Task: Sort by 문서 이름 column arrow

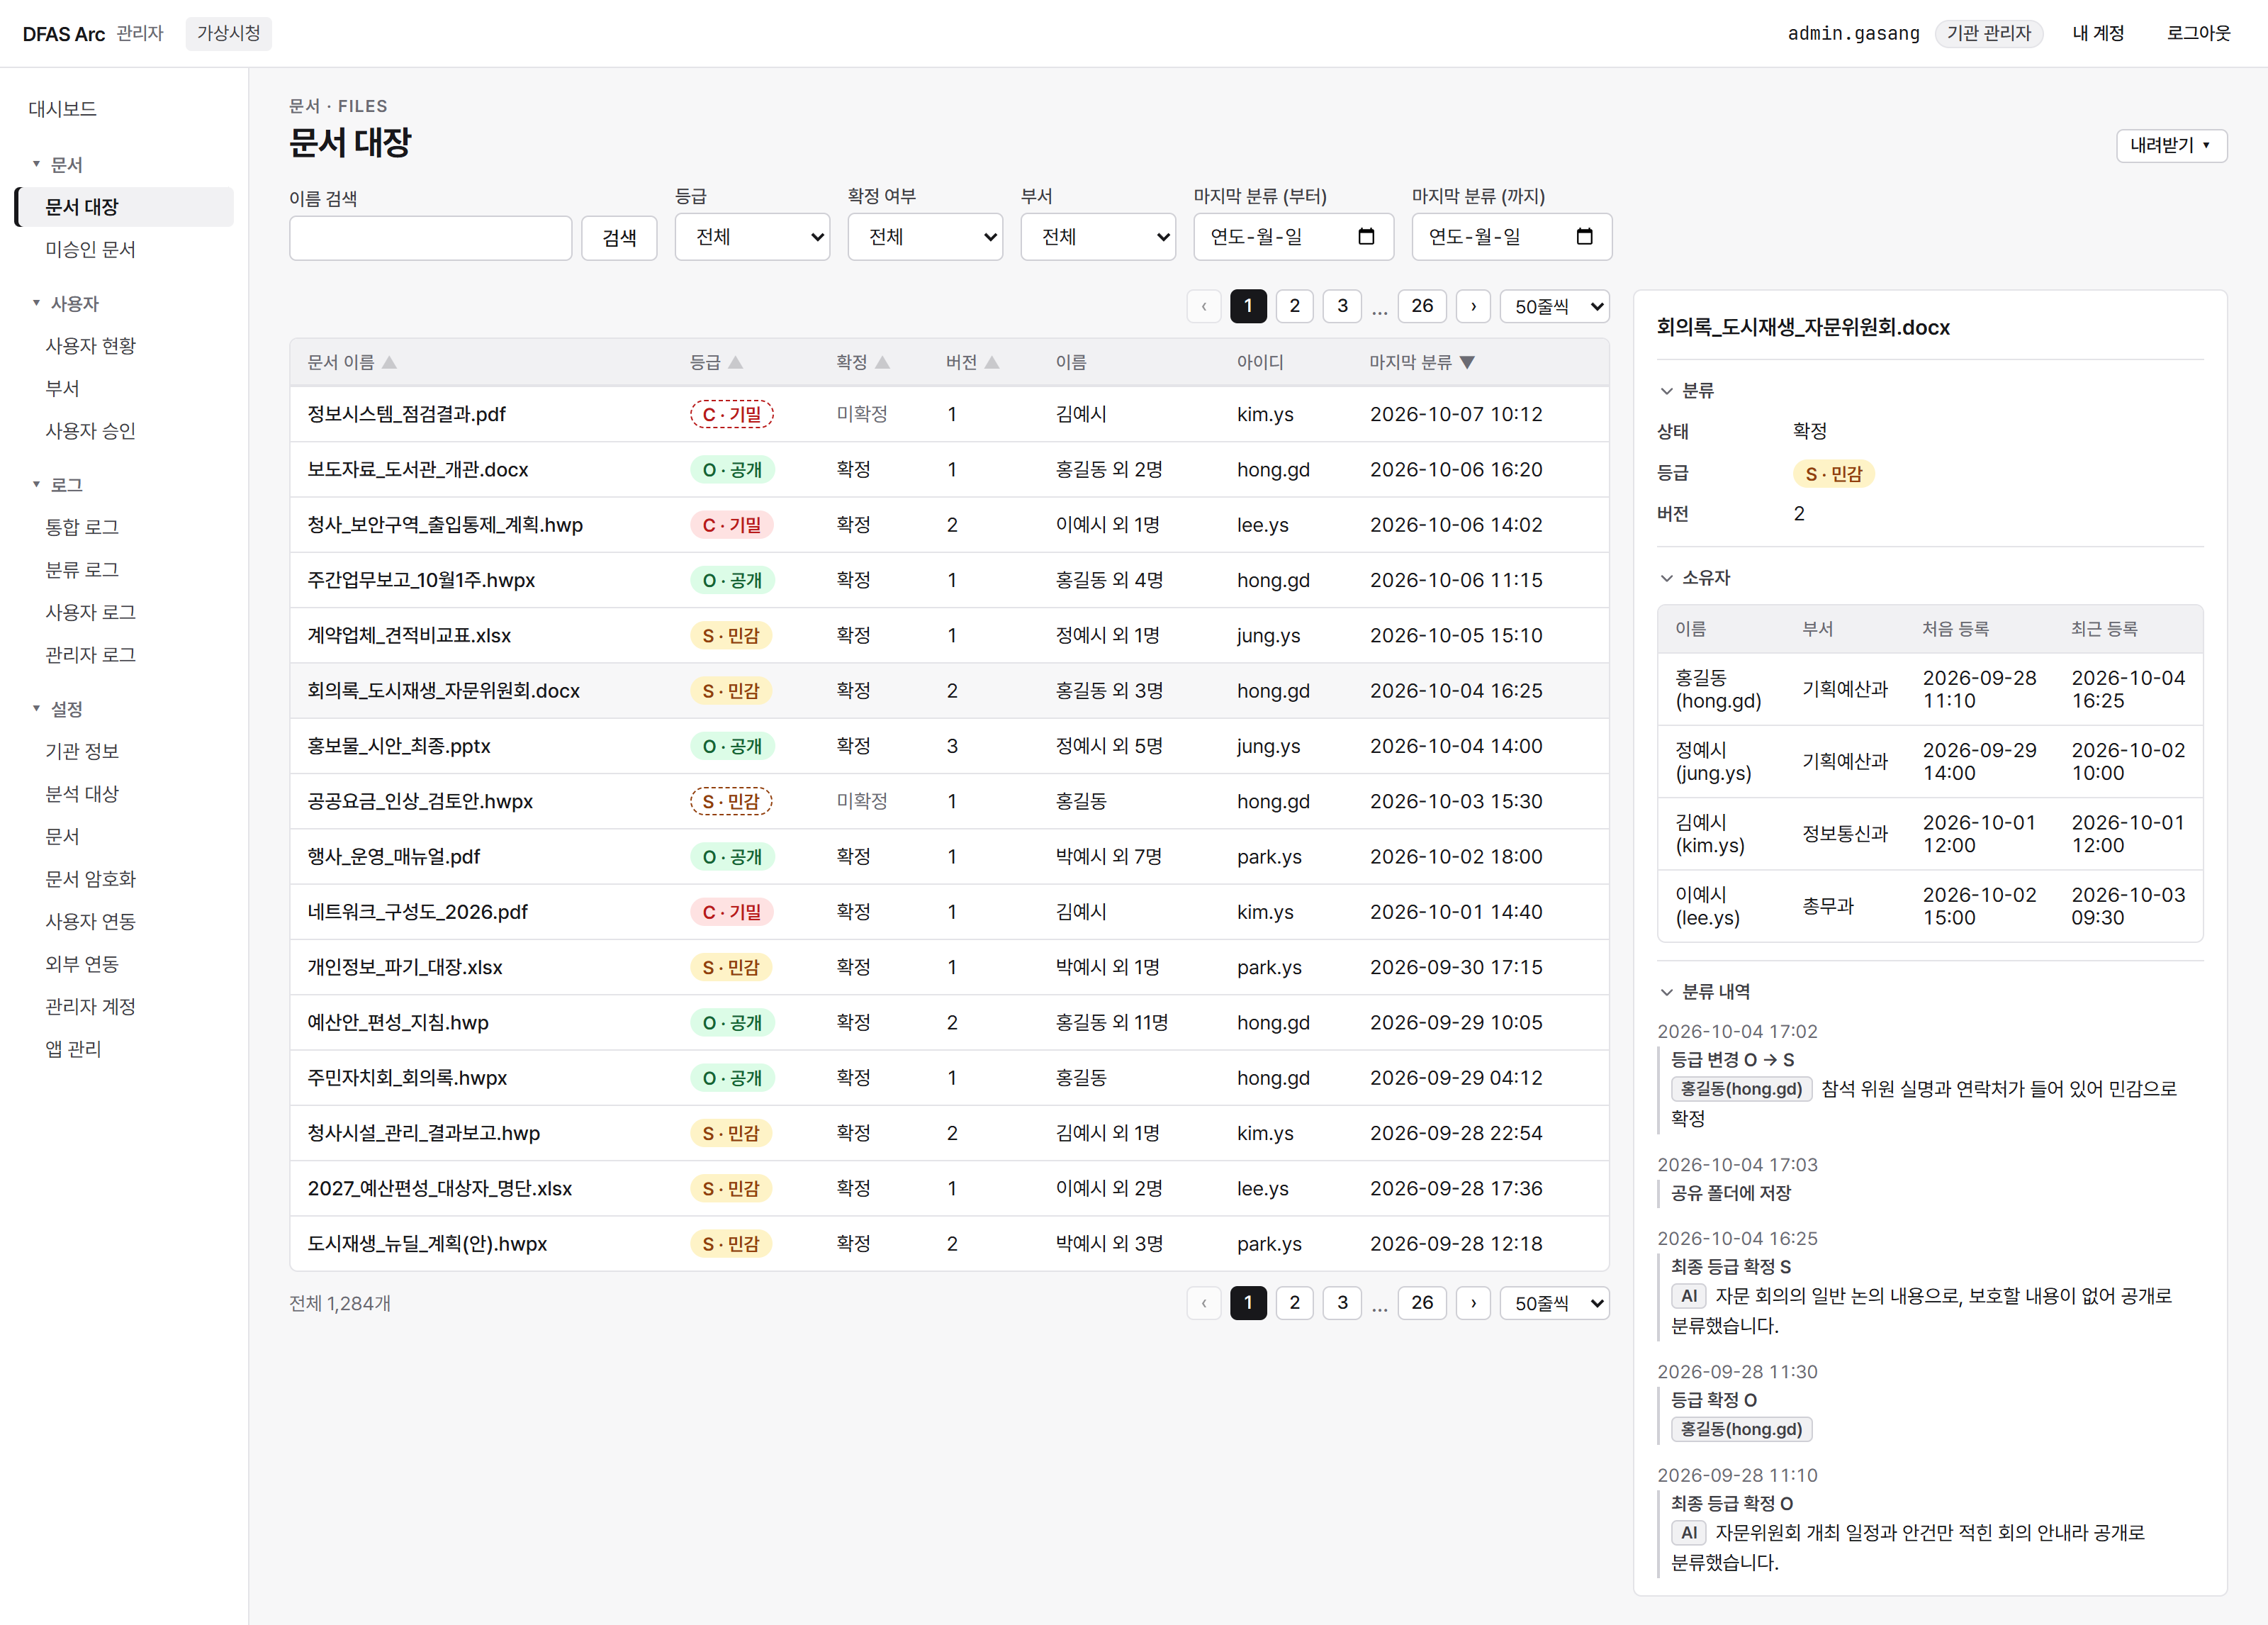Action: click(390, 362)
